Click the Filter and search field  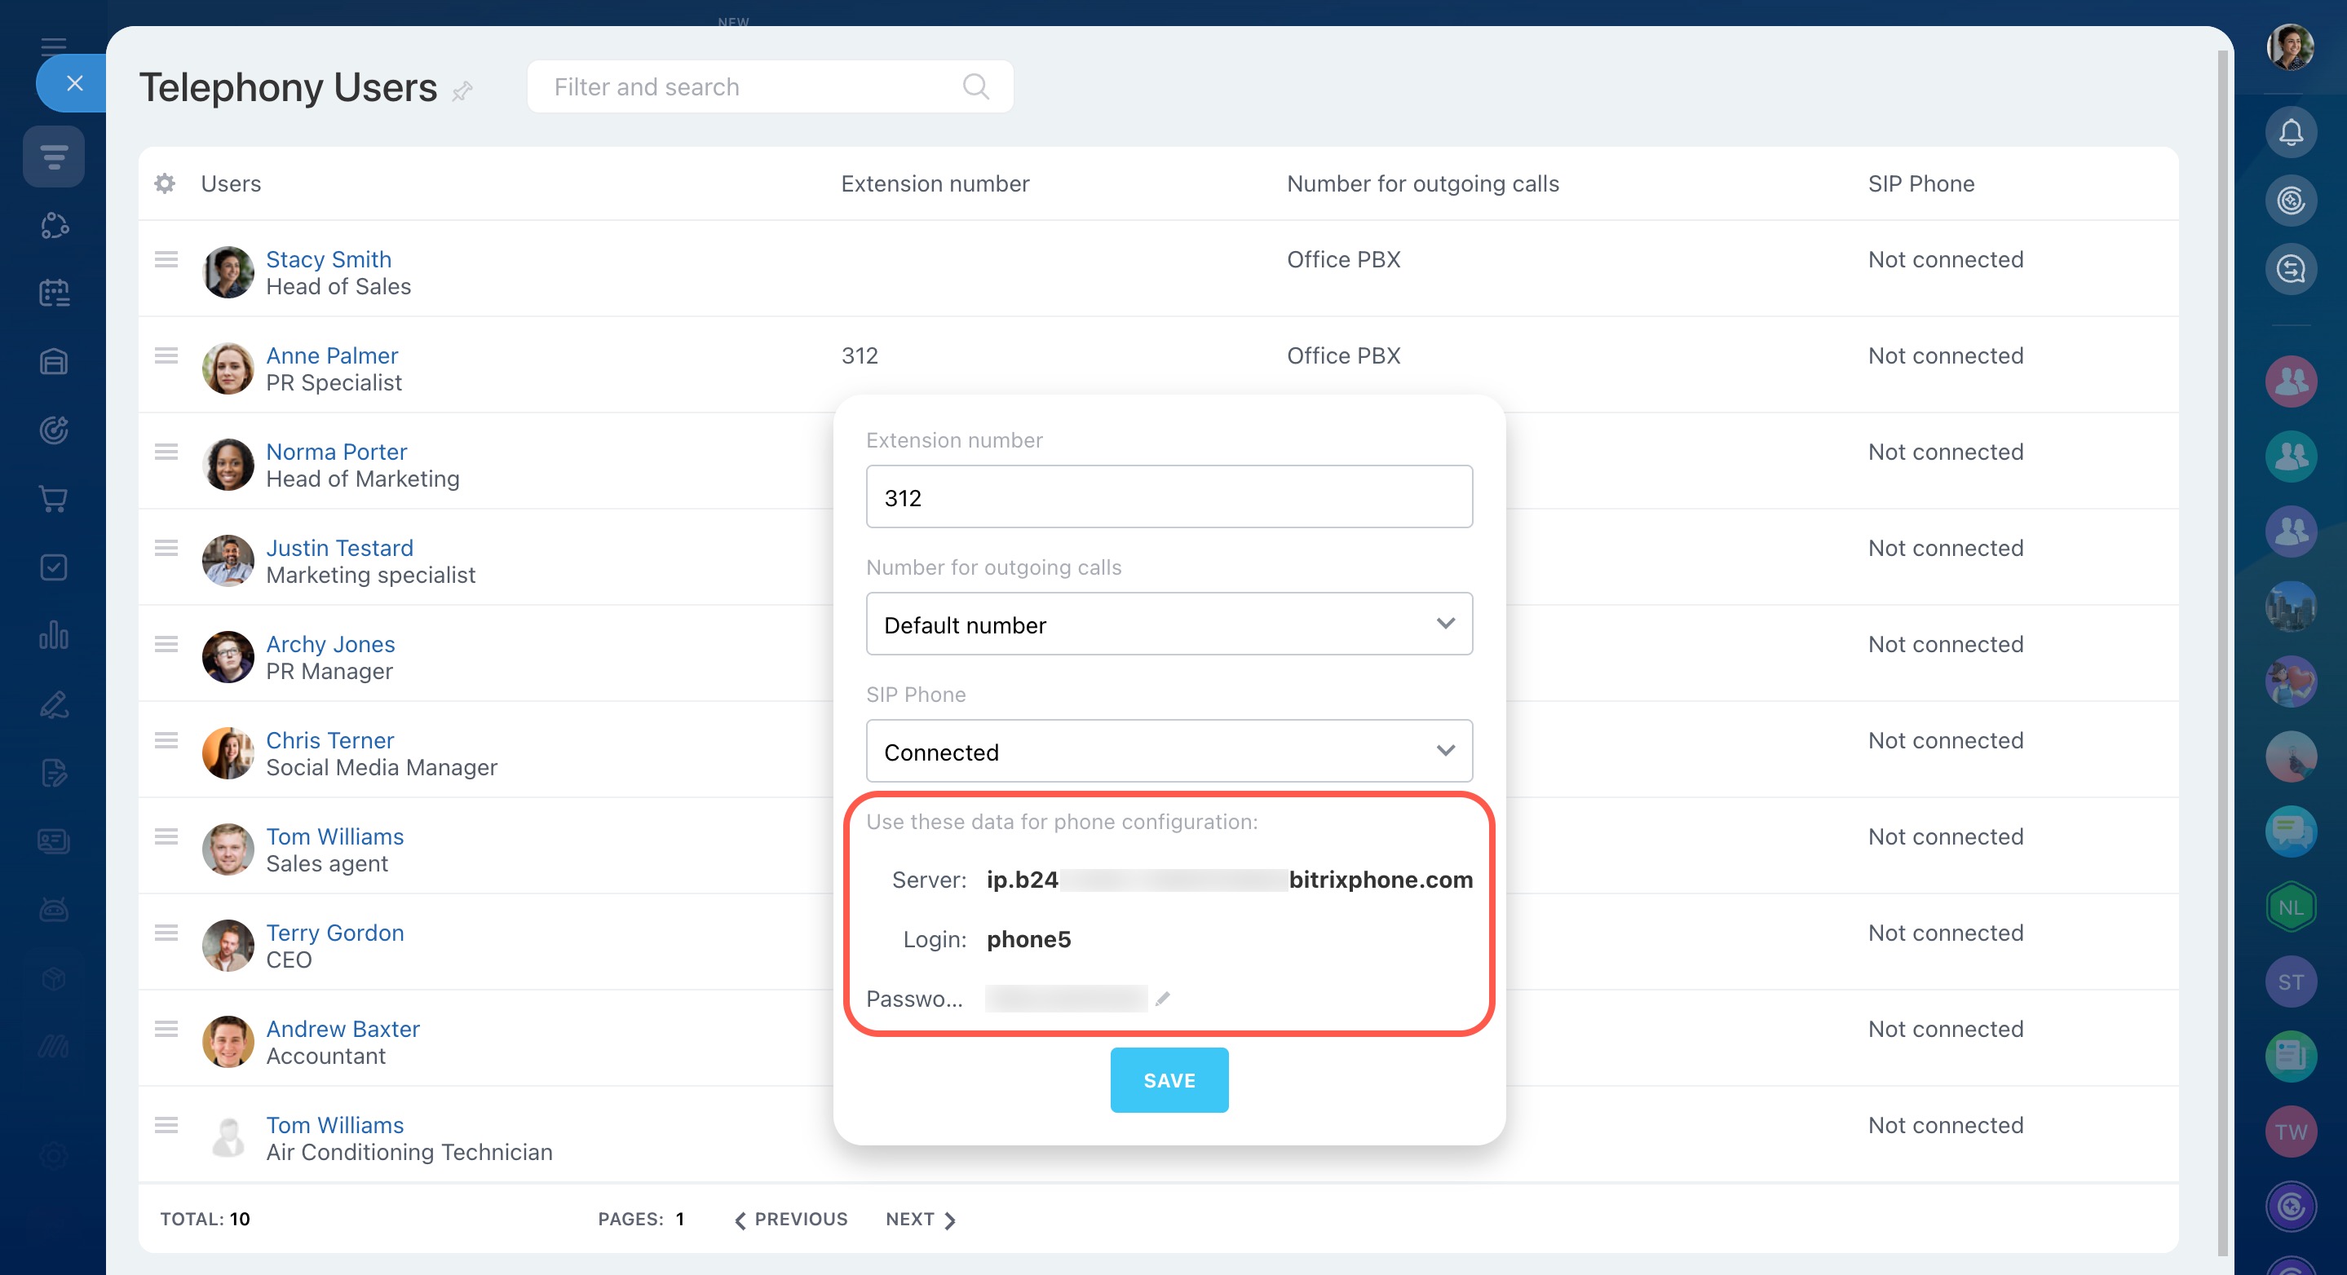click(747, 86)
